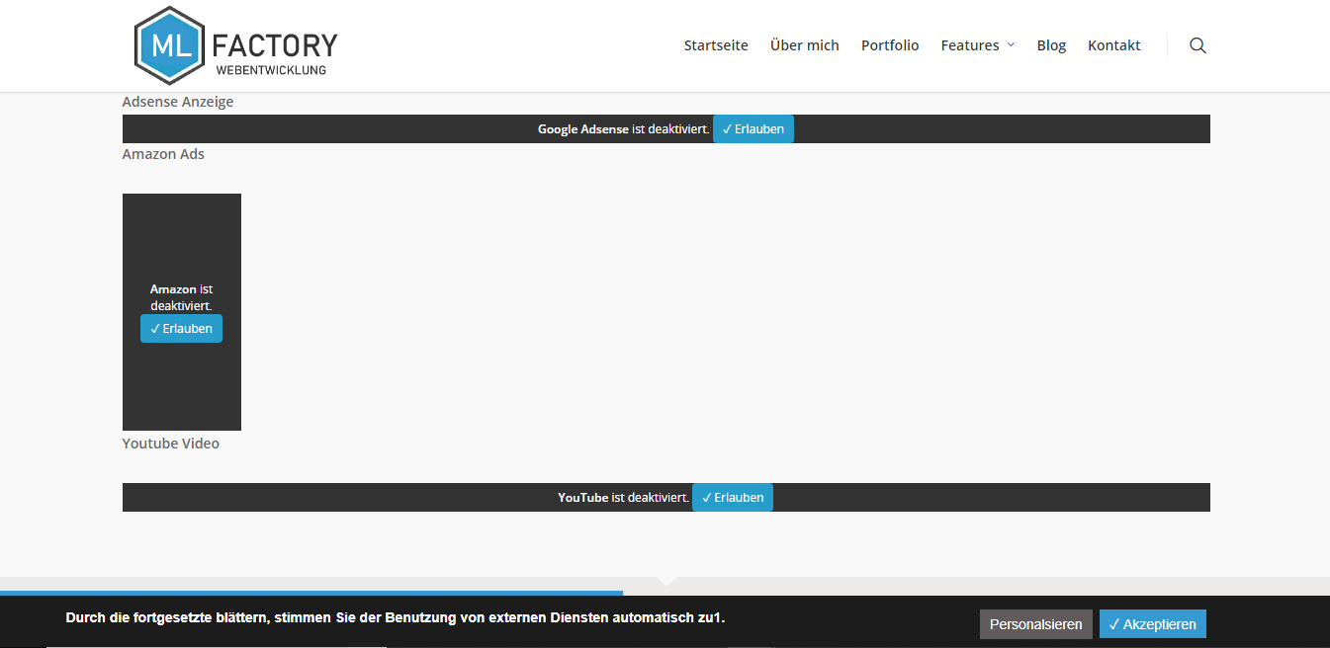1330x648 pixels.
Task: Click the ML hexagon logo icon
Action: [x=170, y=45]
